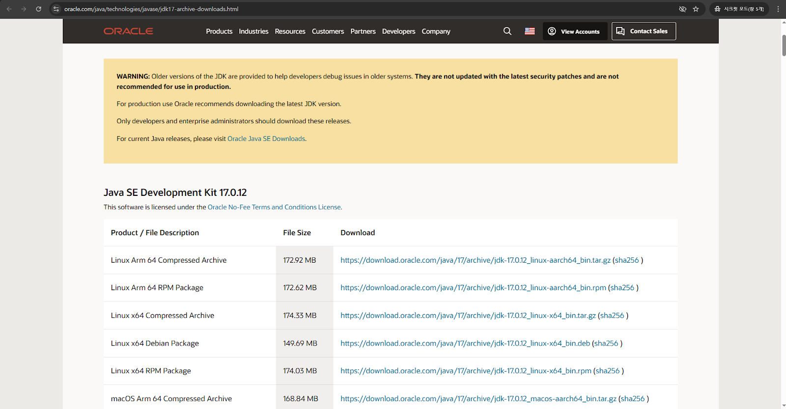The width and height of the screenshot is (786, 409).
Task: Click the 'File Size' column header
Action: click(x=297, y=233)
